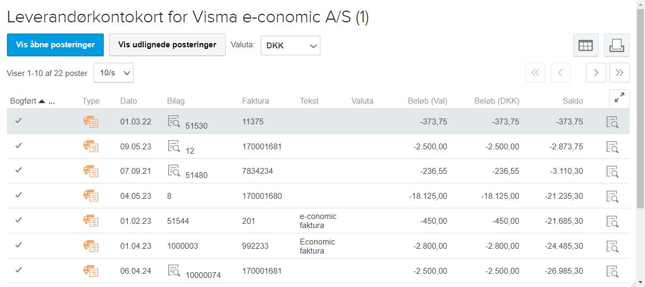Toggle the checkmark for the 04.05.23 entry
645x287 pixels.
(19, 195)
